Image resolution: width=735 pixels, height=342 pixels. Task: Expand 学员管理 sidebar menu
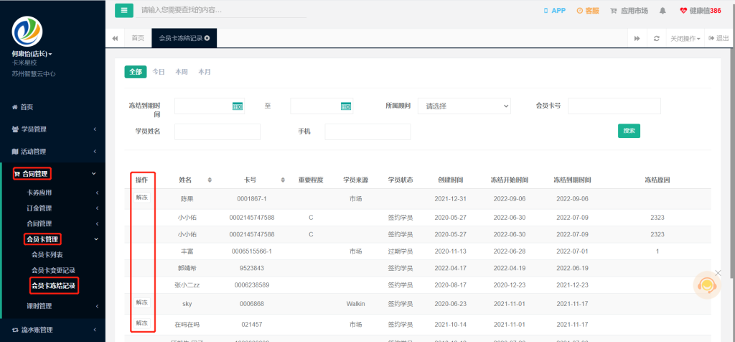(52, 129)
